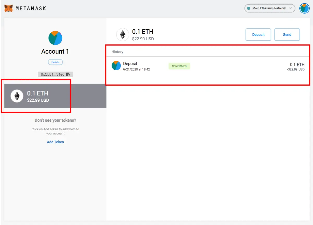
Task: Click the METAMASK wordmark text
Action: [x=31, y=8]
